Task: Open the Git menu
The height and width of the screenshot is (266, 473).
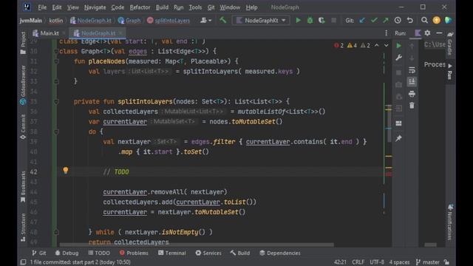Action: pos(211,7)
